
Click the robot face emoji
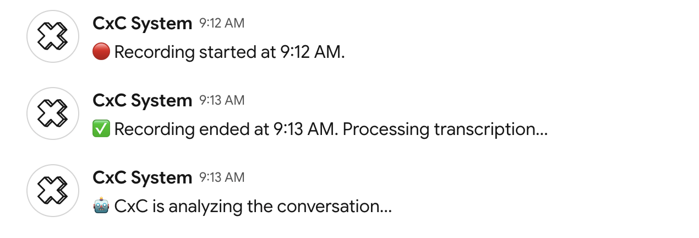coord(101,207)
